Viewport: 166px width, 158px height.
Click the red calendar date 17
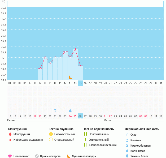point(35,116)
